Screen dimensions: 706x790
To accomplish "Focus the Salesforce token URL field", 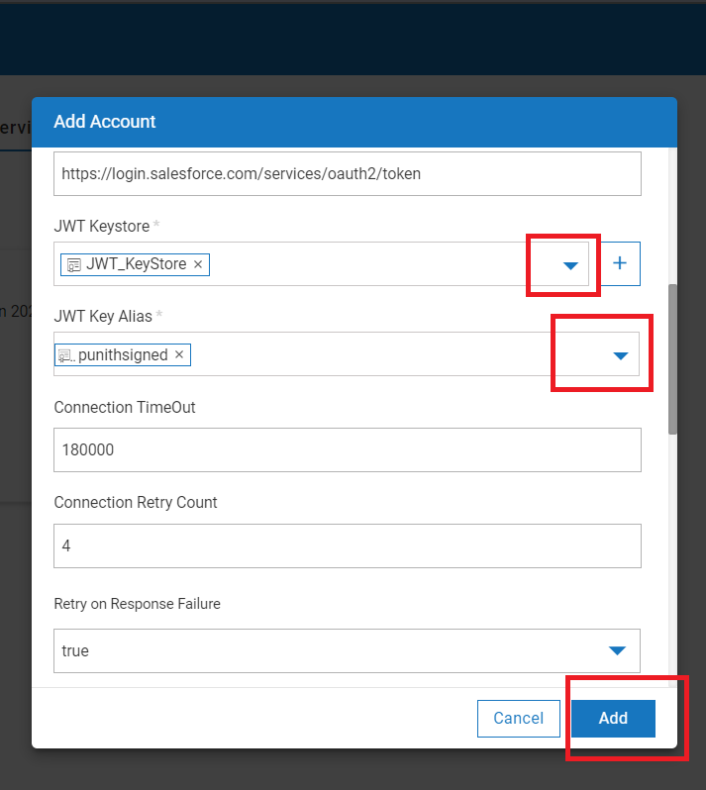I will coord(347,174).
